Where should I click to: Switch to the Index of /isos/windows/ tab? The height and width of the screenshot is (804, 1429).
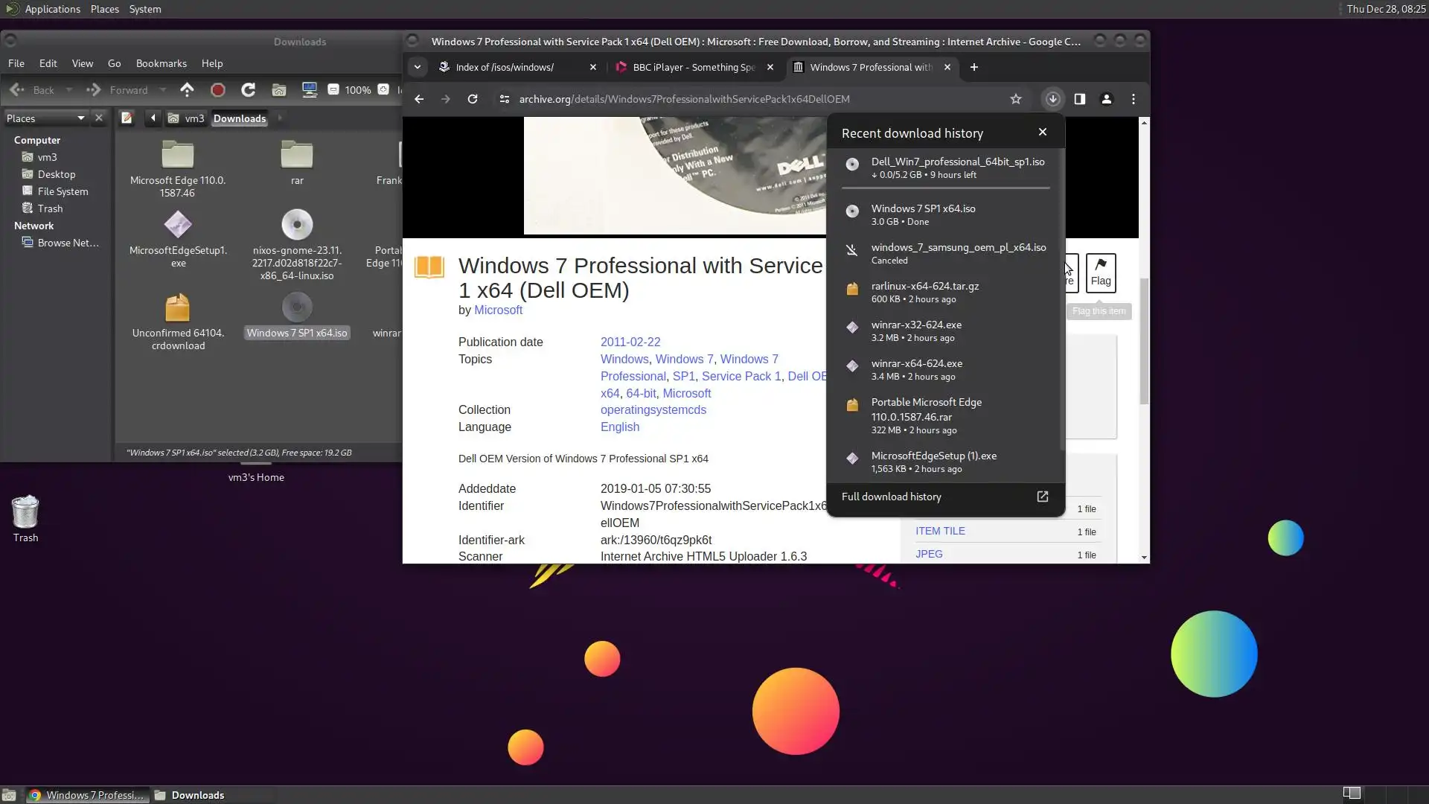[505, 67]
